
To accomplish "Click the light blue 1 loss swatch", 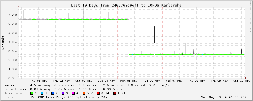I will coord(42,93).
